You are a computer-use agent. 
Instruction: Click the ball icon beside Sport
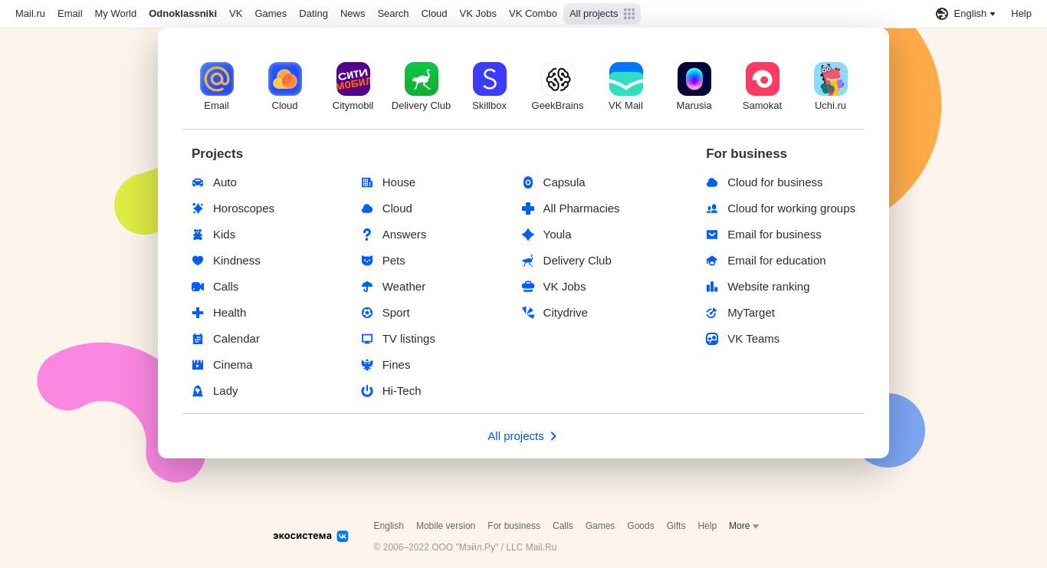pyautogui.click(x=367, y=313)
